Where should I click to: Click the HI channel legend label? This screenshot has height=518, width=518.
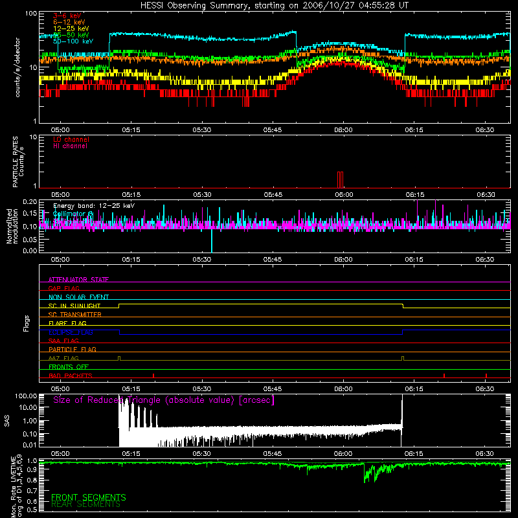70,146
